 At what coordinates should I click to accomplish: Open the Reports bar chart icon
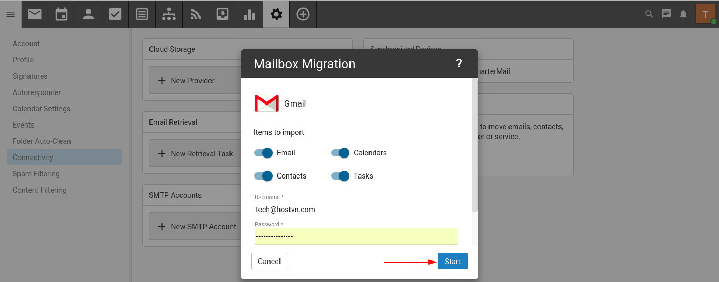pyautogui.click(x=249, y=14)
